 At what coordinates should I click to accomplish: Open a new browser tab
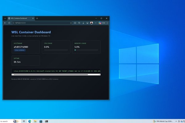click(x=37, y=18)
